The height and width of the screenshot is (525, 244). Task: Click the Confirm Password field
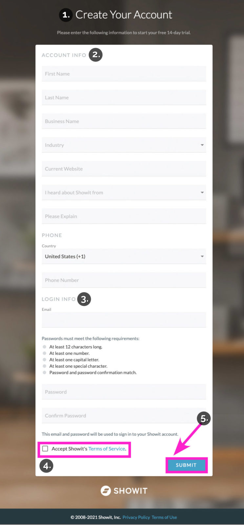tap(124, 415)
